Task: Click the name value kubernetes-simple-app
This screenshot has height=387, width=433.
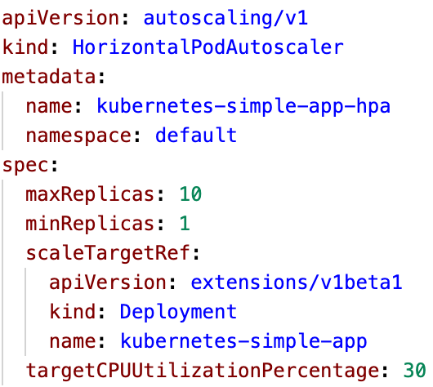Action: [x=243, y=342]
